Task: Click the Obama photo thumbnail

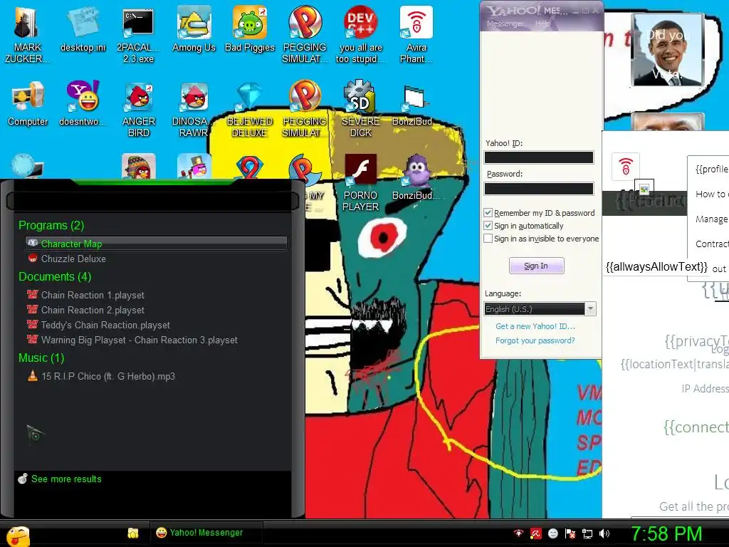Action: (668, 49)
